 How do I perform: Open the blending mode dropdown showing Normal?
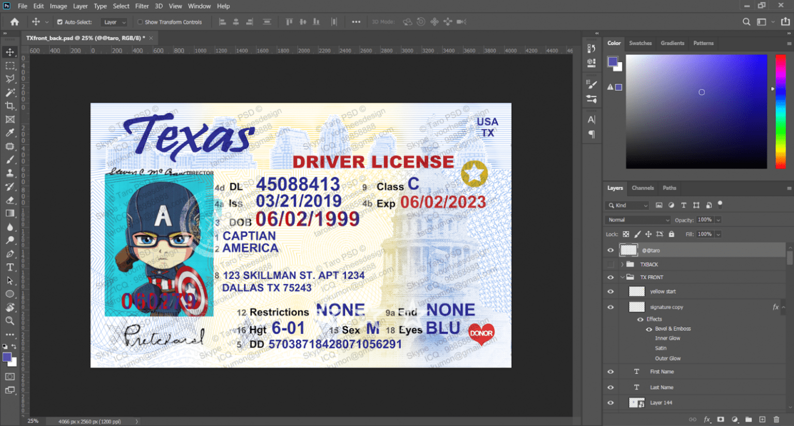click(637, 219)
